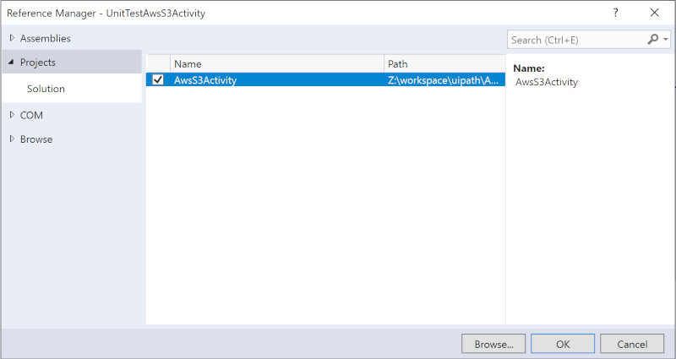
Task: Click the search magnifier icon
Action: pyautogui.click(x=652, y=40)
